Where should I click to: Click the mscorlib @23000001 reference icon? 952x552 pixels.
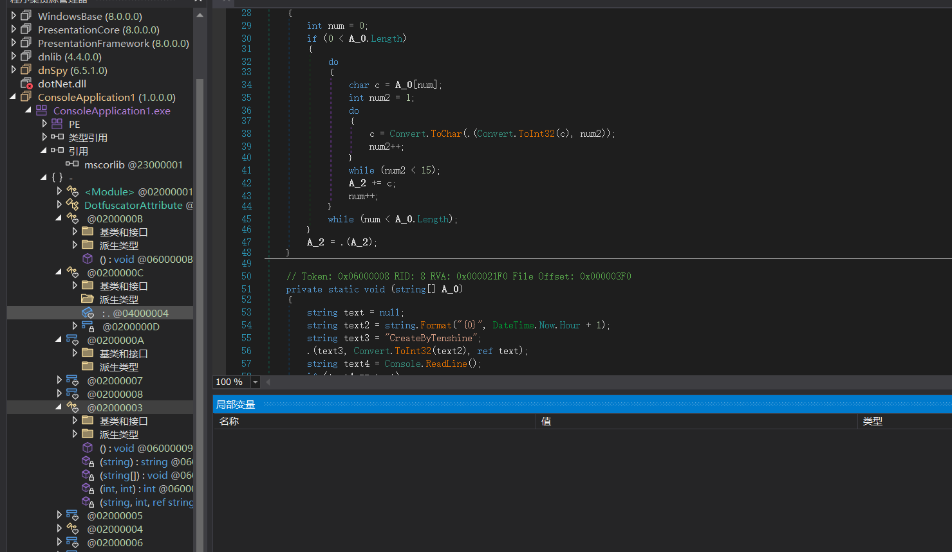click(72, 165)
